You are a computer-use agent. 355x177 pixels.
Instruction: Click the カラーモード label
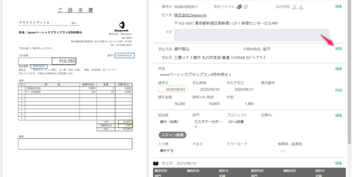coord(237,144)
